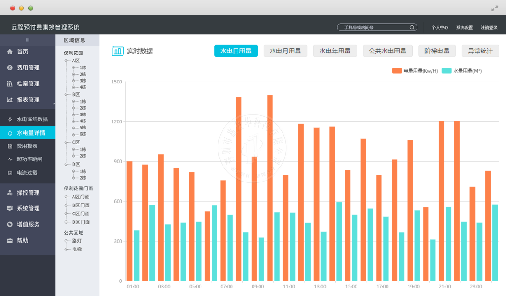
Task: Collapse the D区 tree node
Action: pyautogui.click(x=66, y=164)
